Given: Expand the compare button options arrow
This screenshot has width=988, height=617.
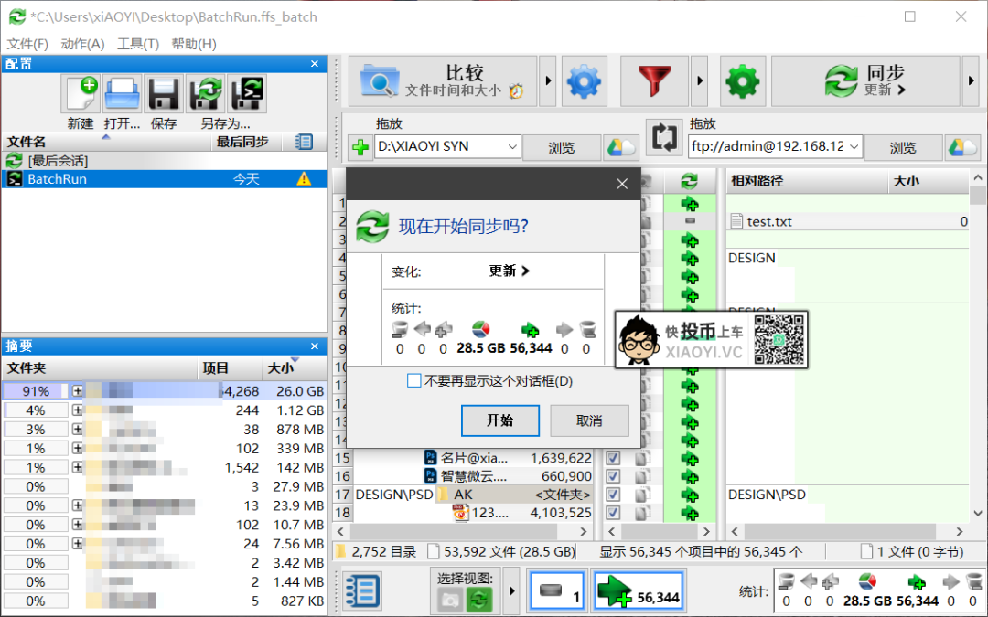Looking at the screenshot, I should coord(548,81).
